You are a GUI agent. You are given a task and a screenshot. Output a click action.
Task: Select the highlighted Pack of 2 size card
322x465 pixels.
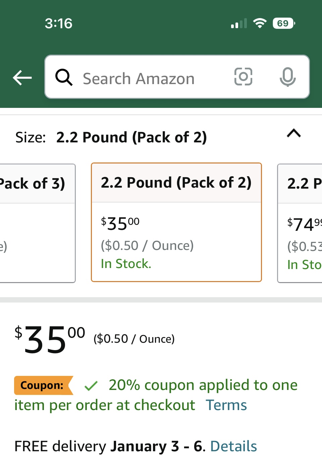tap(176, 222)
